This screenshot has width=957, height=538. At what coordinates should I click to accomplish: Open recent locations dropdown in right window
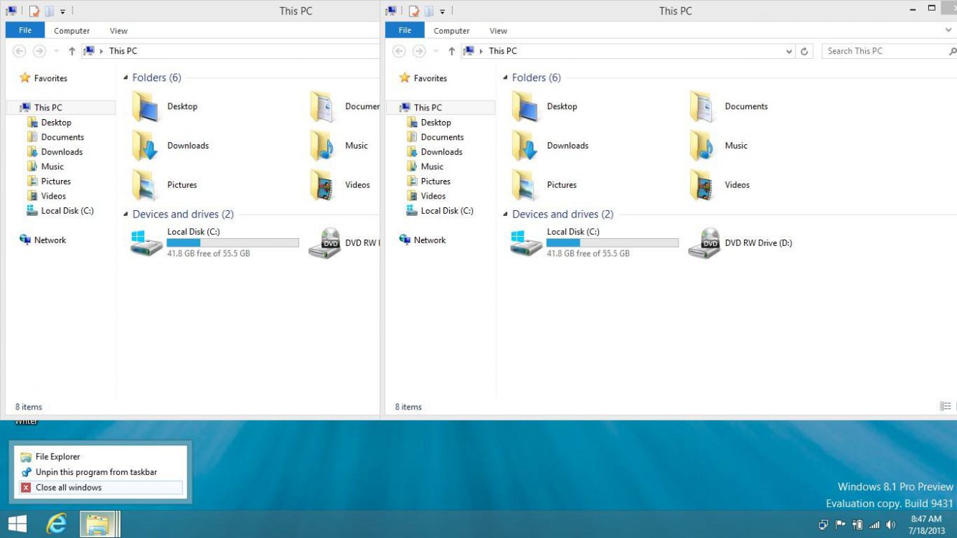(435, 51)
